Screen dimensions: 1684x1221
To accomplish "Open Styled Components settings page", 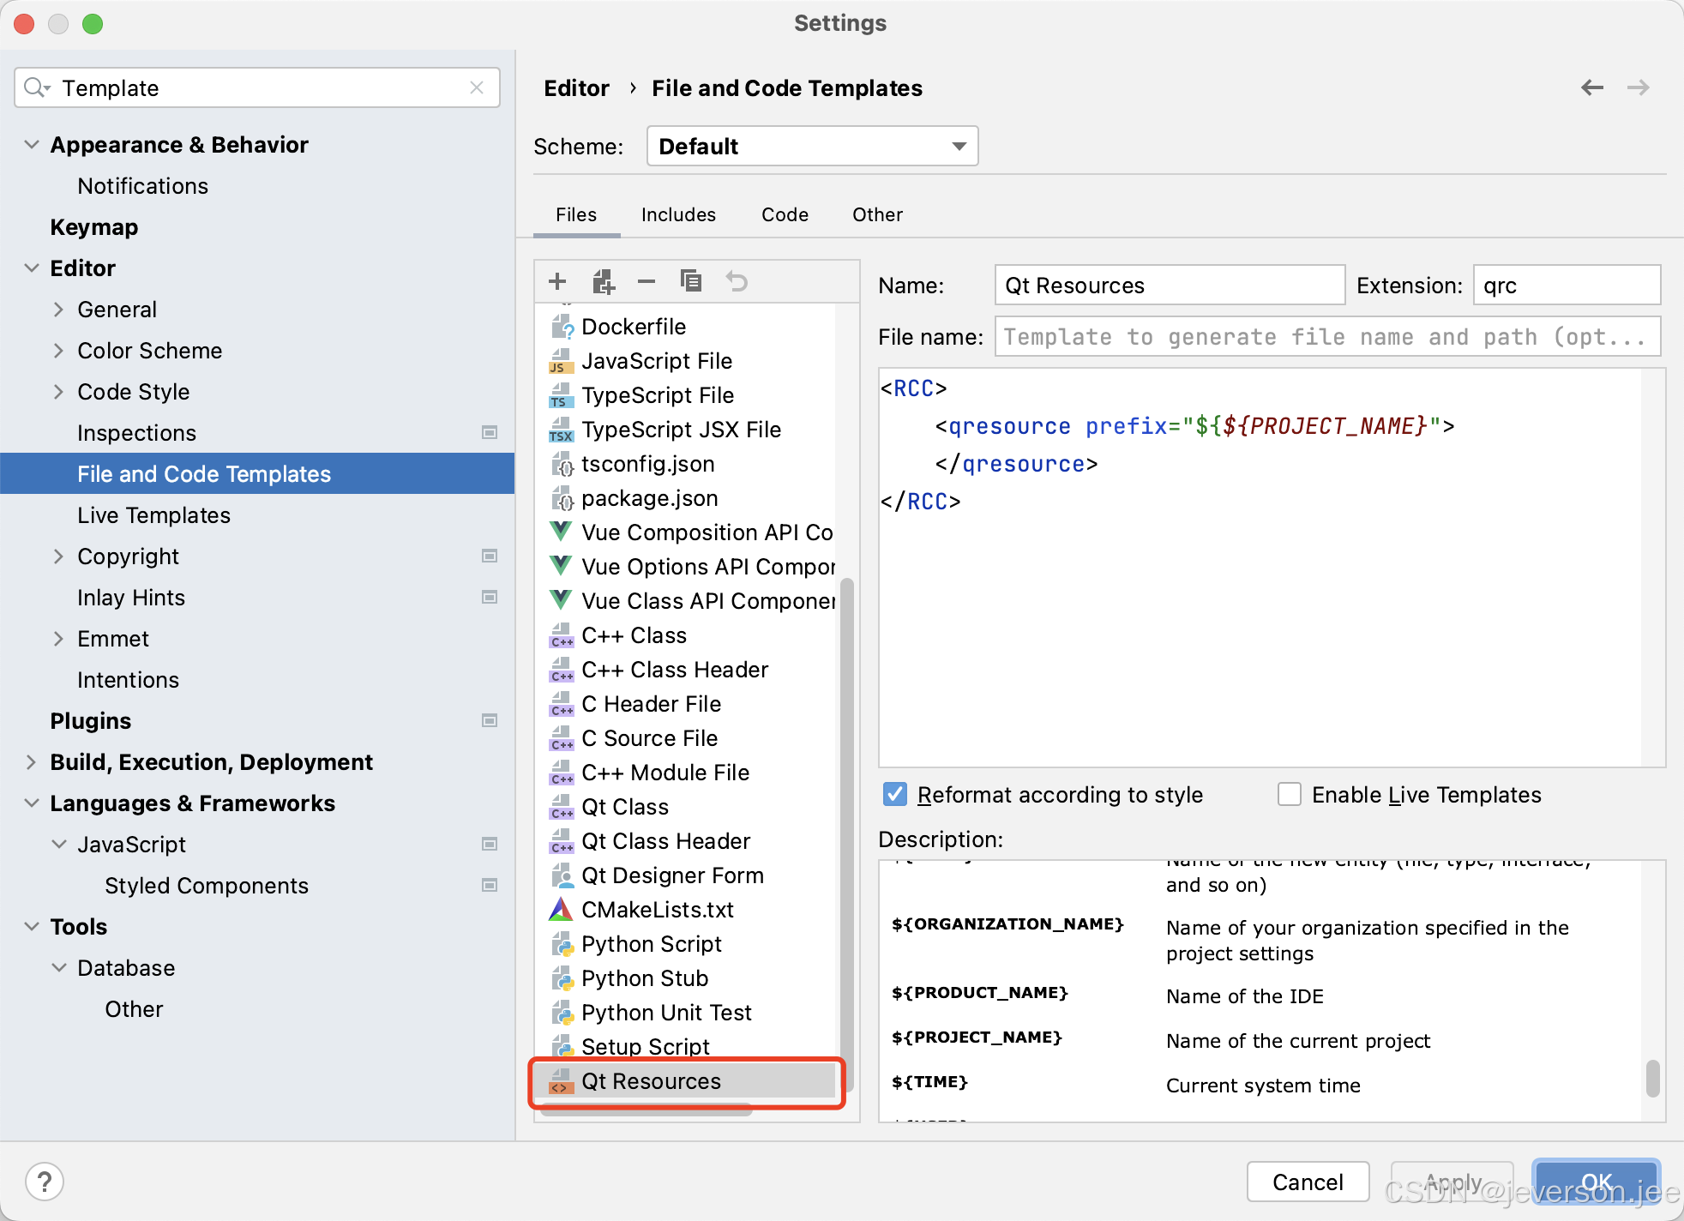I will [206, 885].
